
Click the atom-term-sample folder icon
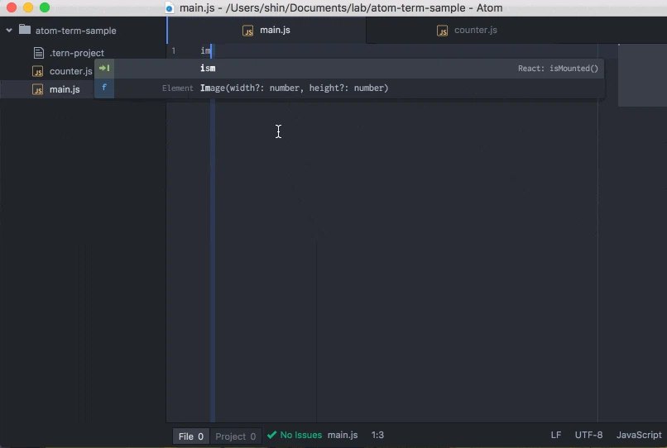coord(25,30)
